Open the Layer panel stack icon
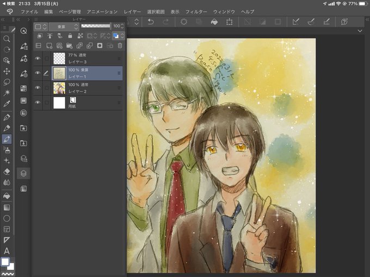Viewport: 370px width, 277px height. (23, 173)
